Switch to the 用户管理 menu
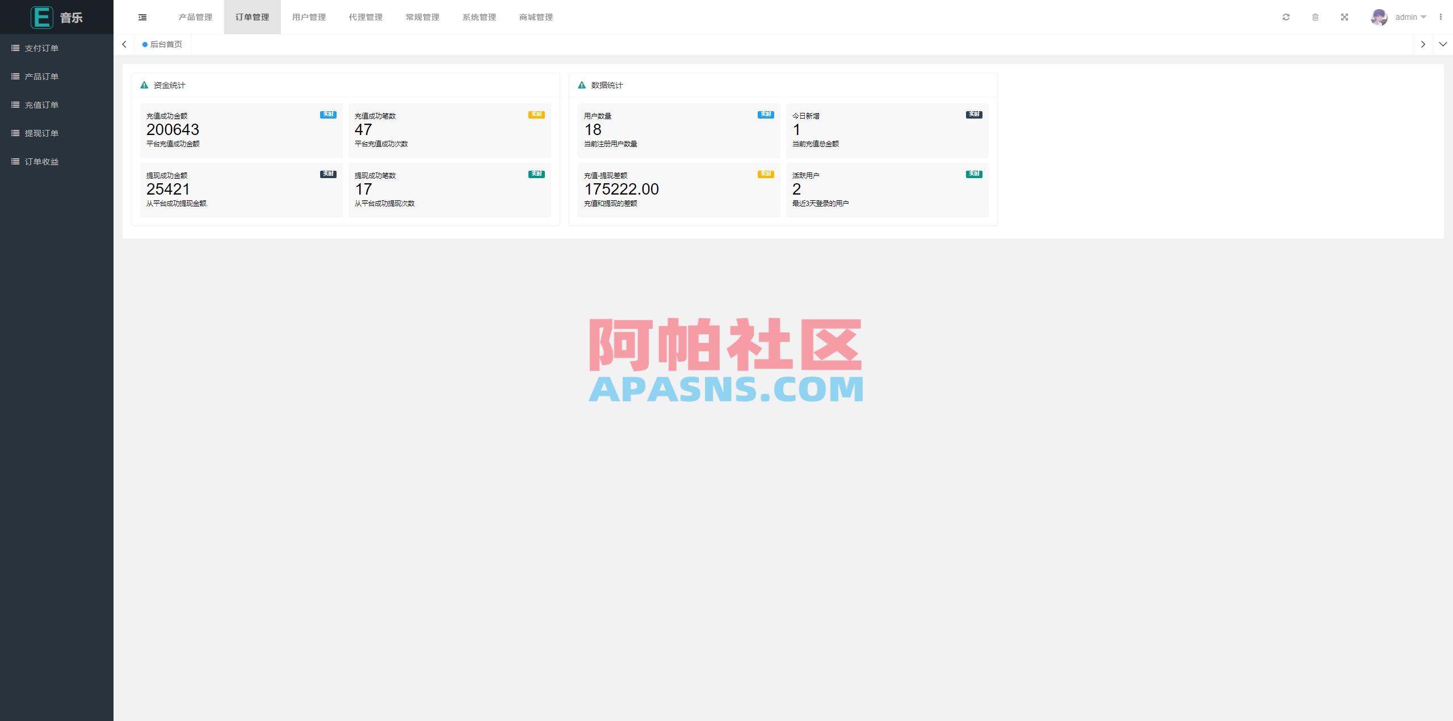 309,16
